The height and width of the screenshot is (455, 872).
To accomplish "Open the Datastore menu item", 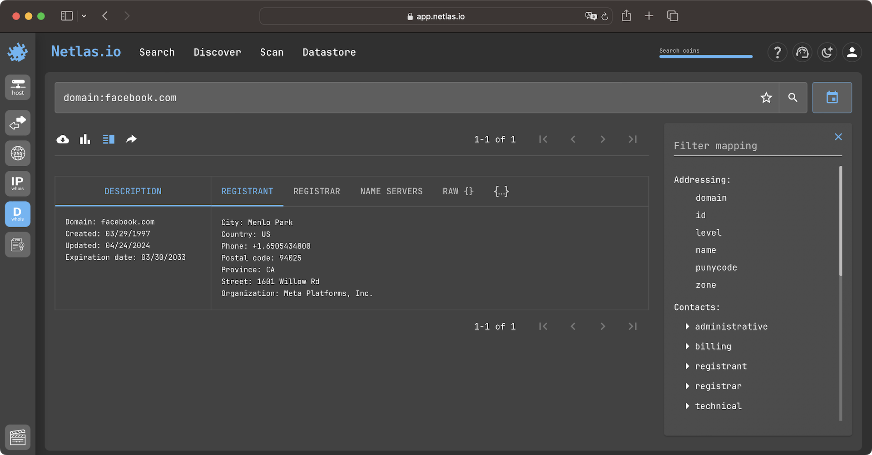I will (329, 52).
